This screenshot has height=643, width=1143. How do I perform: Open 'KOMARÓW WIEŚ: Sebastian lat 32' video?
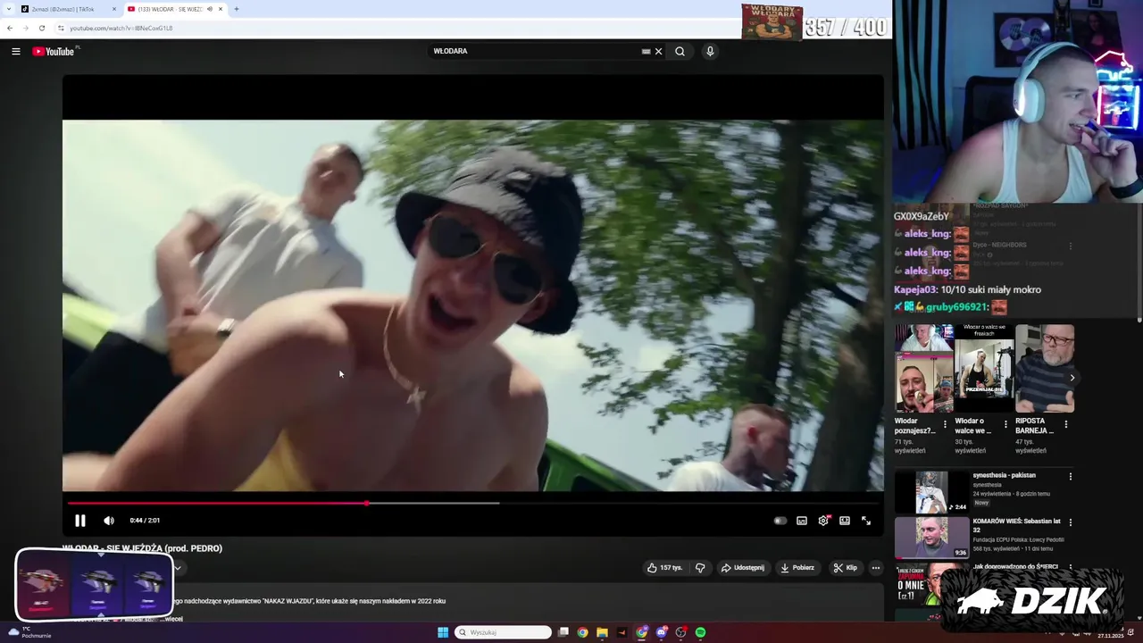[1016, 525]
